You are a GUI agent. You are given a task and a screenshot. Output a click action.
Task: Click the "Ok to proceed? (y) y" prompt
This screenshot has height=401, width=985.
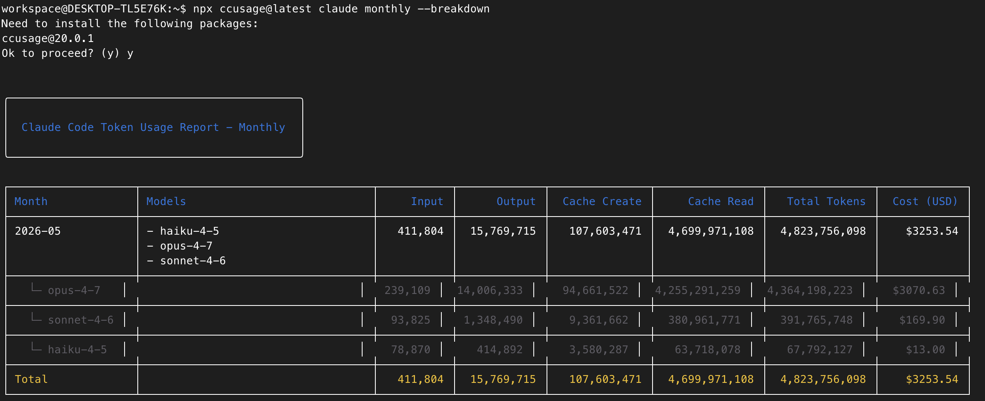[67, 53]
